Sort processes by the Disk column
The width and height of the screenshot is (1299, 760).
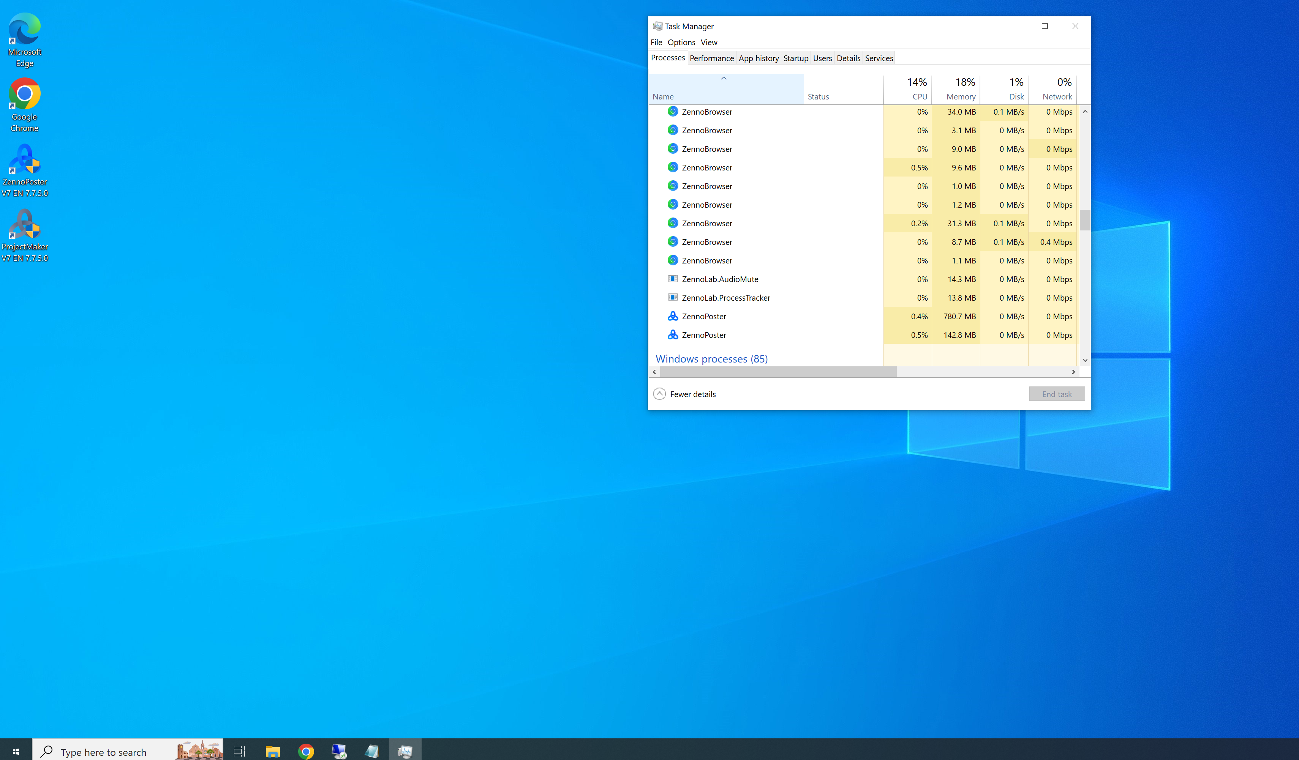pos(1004,89)
